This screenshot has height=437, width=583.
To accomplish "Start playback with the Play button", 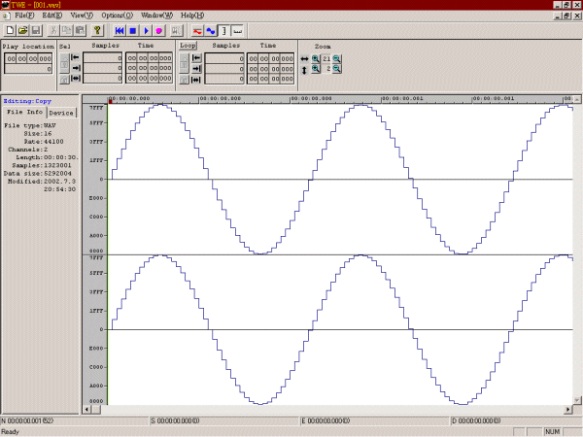I will 146,30.
